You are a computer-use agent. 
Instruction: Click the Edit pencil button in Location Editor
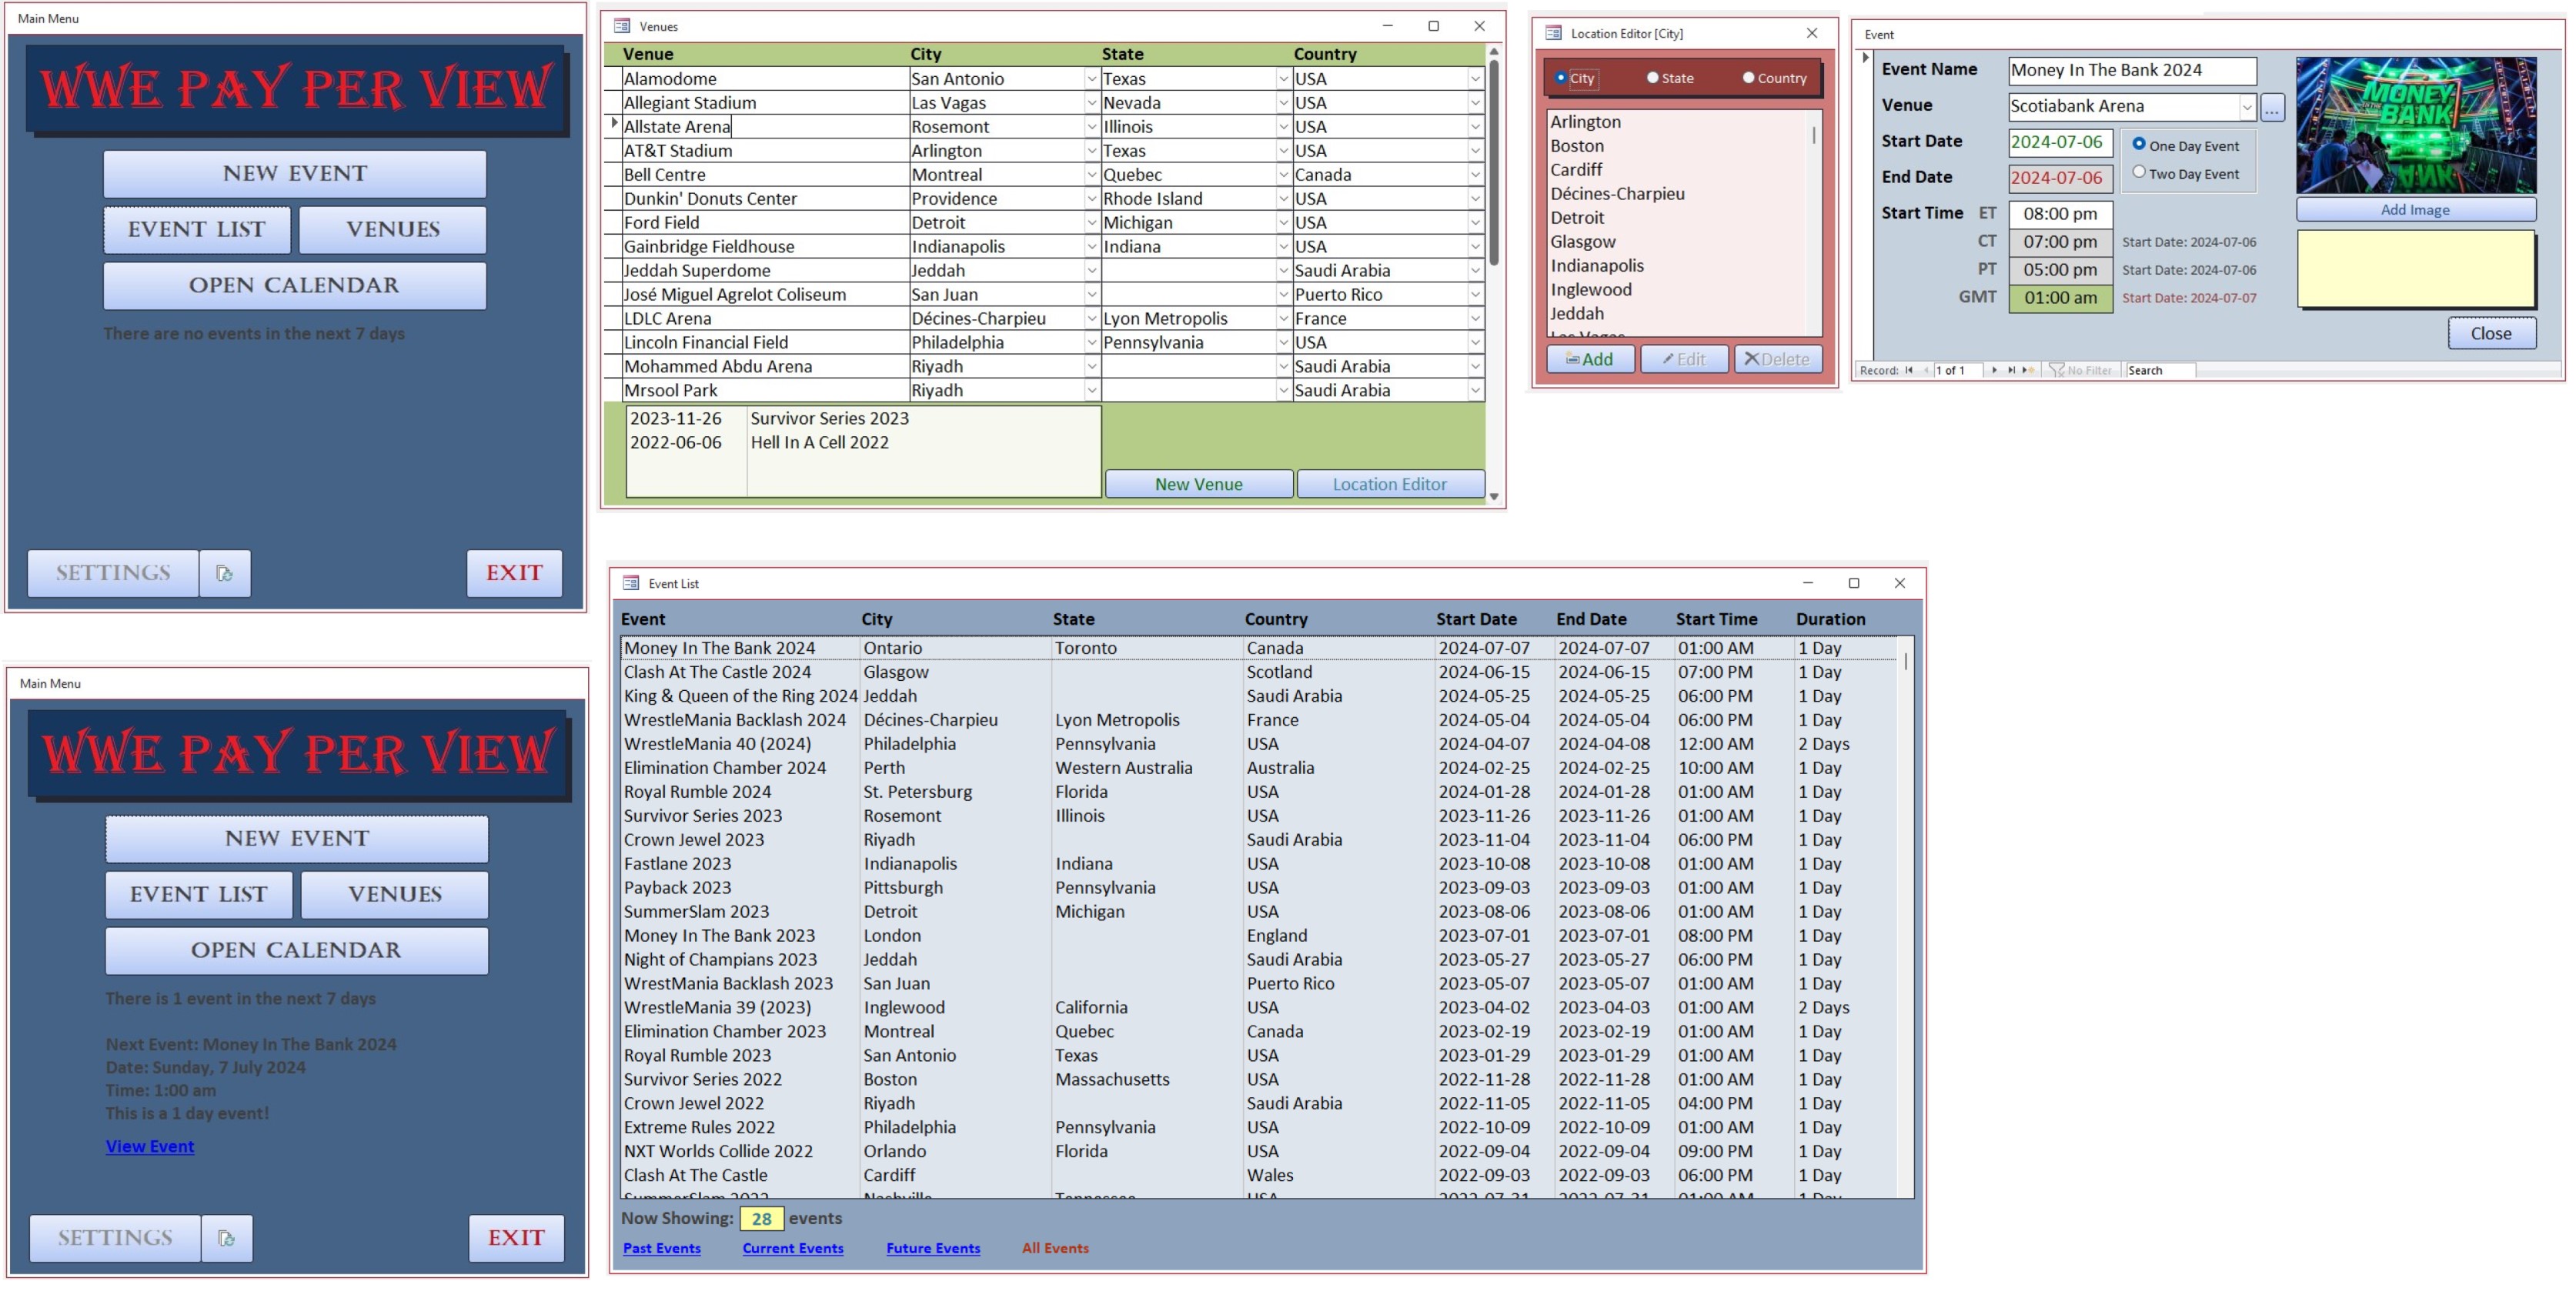point(1684,359)
